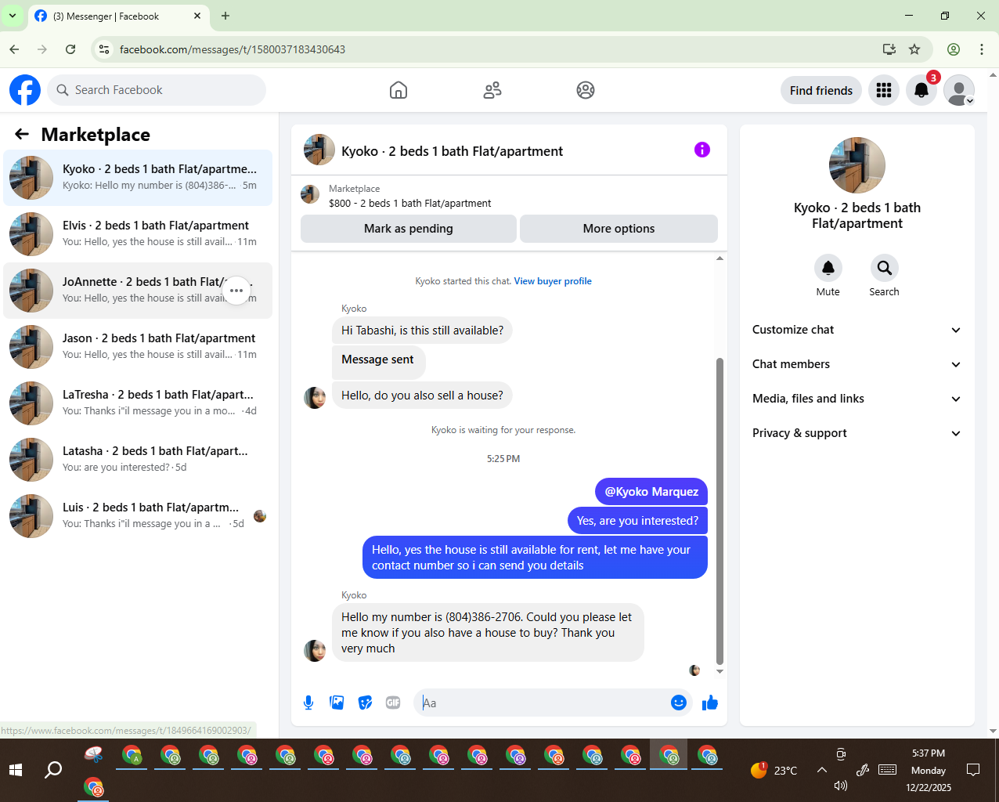The width and height of the screenshot is (999, 802).
Task: Expand the Media, files and links section
Action: (x=857, y=399)
